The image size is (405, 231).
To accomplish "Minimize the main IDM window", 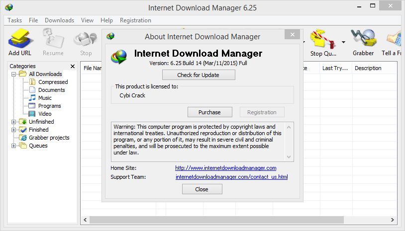I will click(359, 6).
